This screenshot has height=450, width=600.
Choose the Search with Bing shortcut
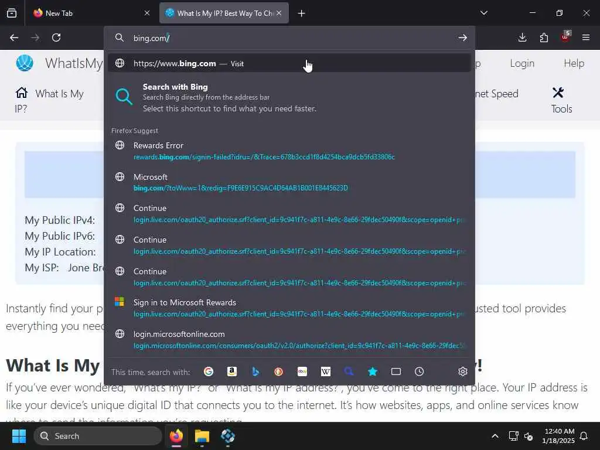[x=289, y=98]
